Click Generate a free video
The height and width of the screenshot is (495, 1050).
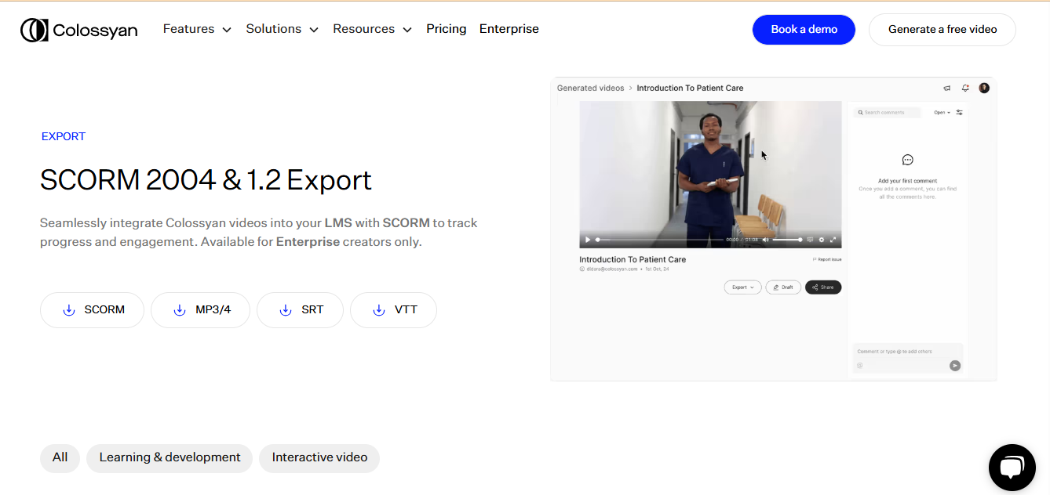point(942,30)
